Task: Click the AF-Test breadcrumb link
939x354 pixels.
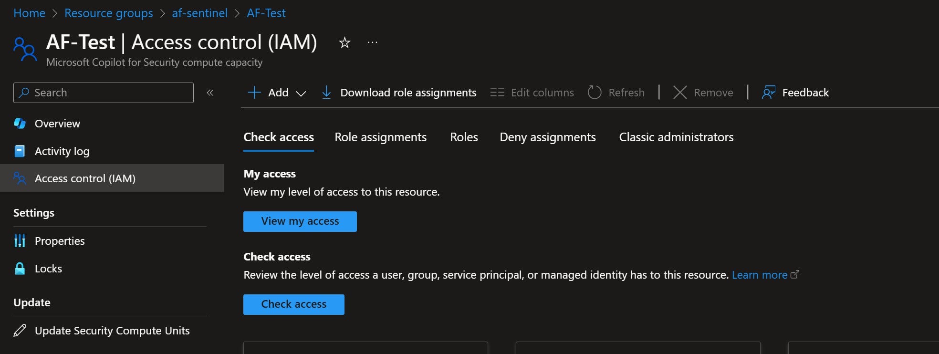Action: tap(266, 13)
